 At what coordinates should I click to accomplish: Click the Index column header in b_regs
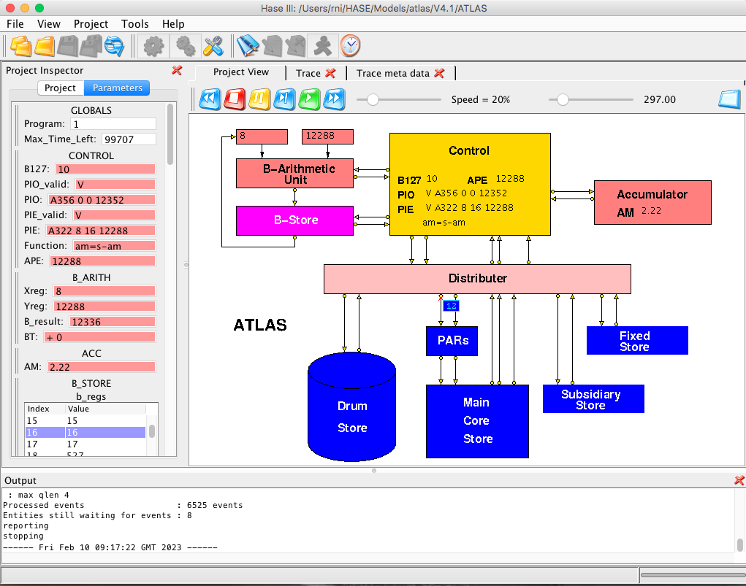45,409
